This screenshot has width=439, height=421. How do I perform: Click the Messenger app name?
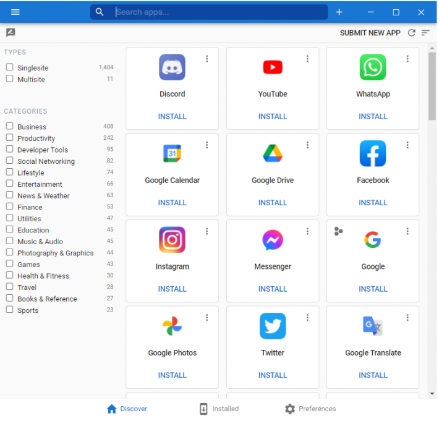273,266
